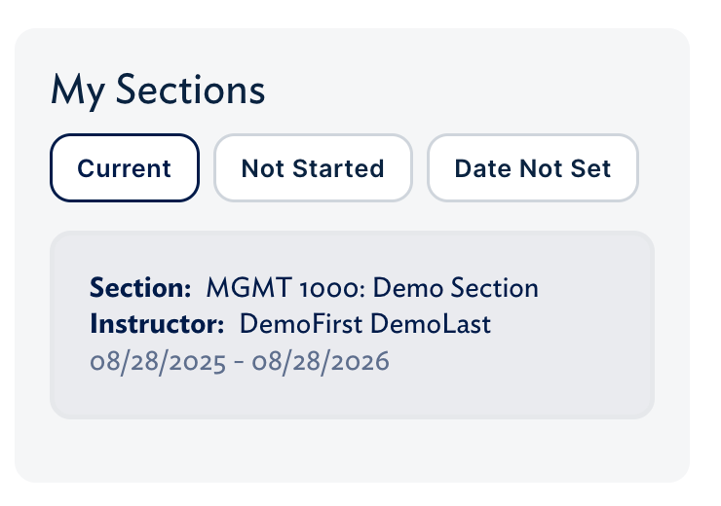The height and width of the screenshot is (506, 721).
Task: Show sections with Date Not Set
Action: pyautogui.click(x=532, y=168)
